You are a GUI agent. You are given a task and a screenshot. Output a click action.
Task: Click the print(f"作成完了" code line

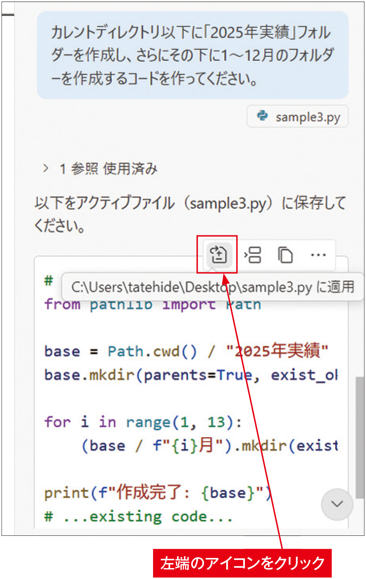tap(158, 493)
